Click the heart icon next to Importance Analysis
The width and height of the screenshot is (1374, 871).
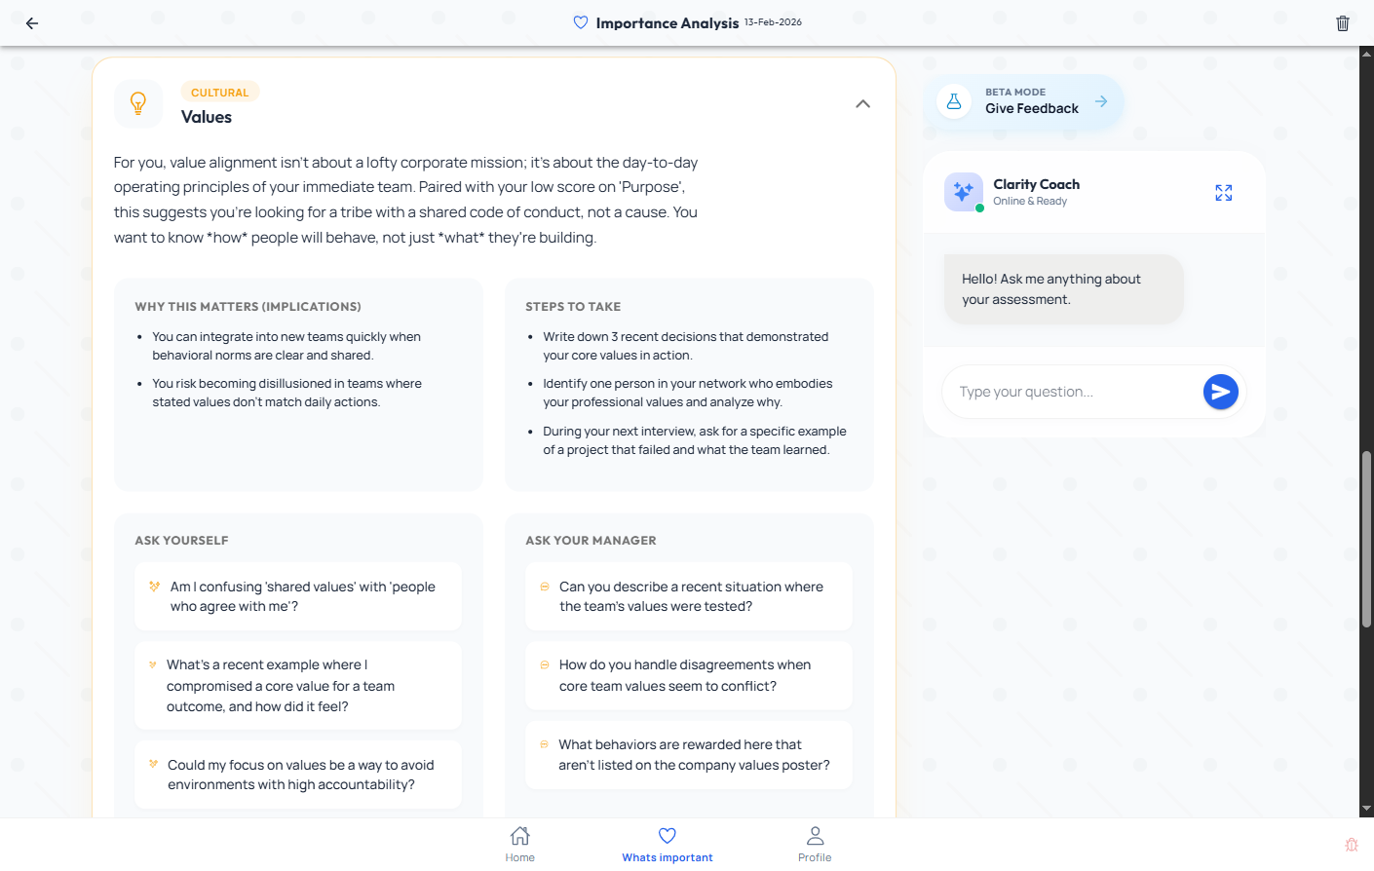coord(581,22)
